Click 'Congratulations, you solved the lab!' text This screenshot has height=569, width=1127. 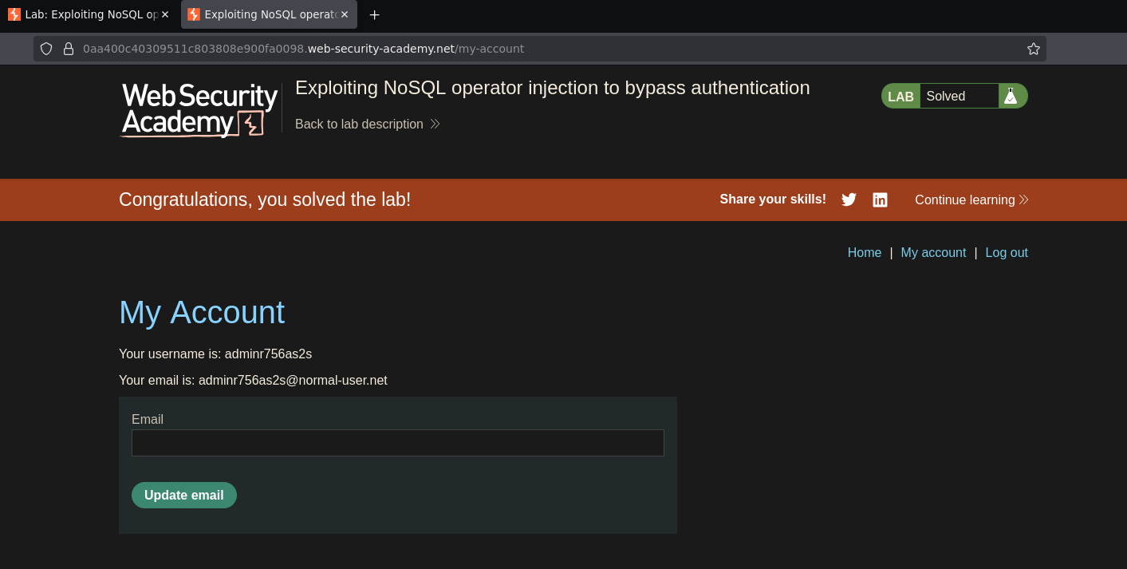point(265,200)
